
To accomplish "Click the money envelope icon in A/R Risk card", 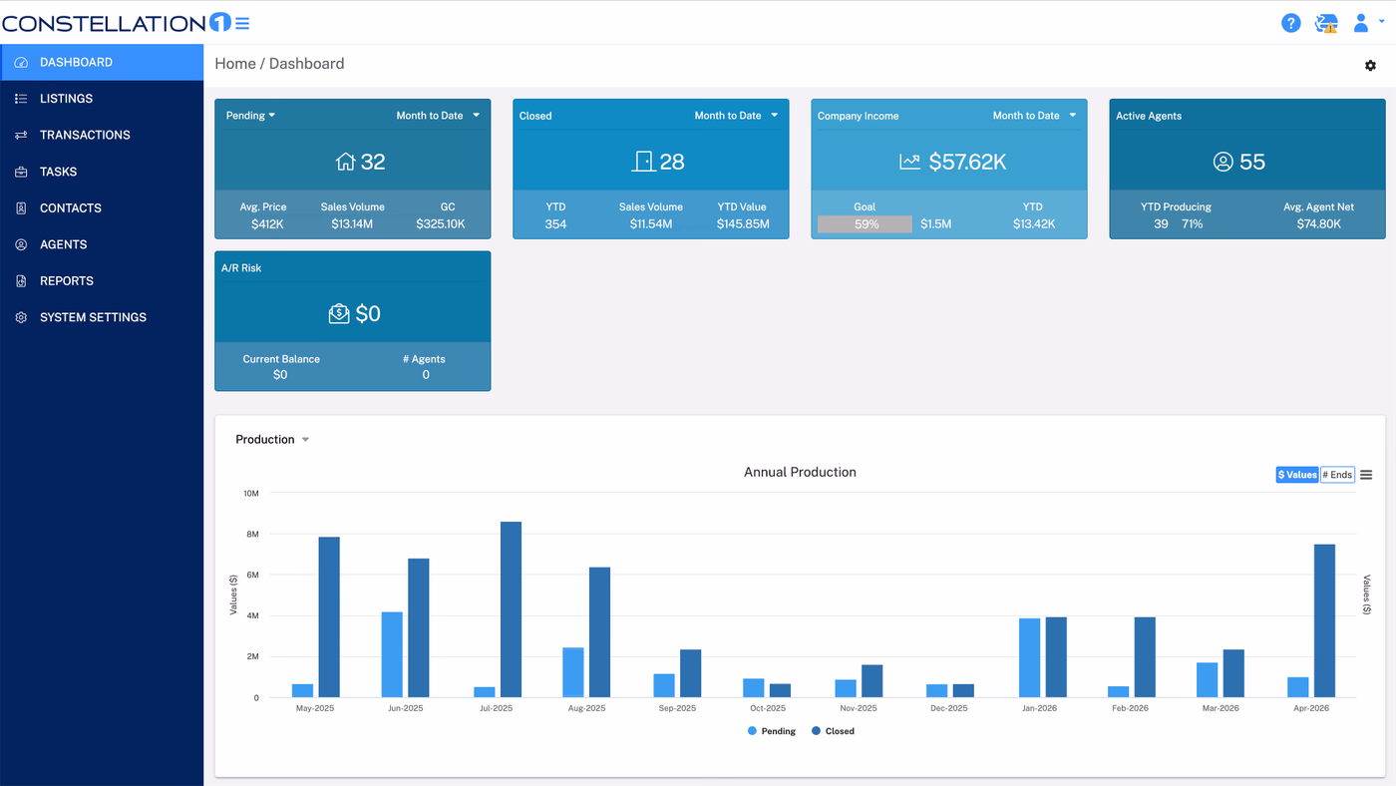I will click(x=339, y=313).
